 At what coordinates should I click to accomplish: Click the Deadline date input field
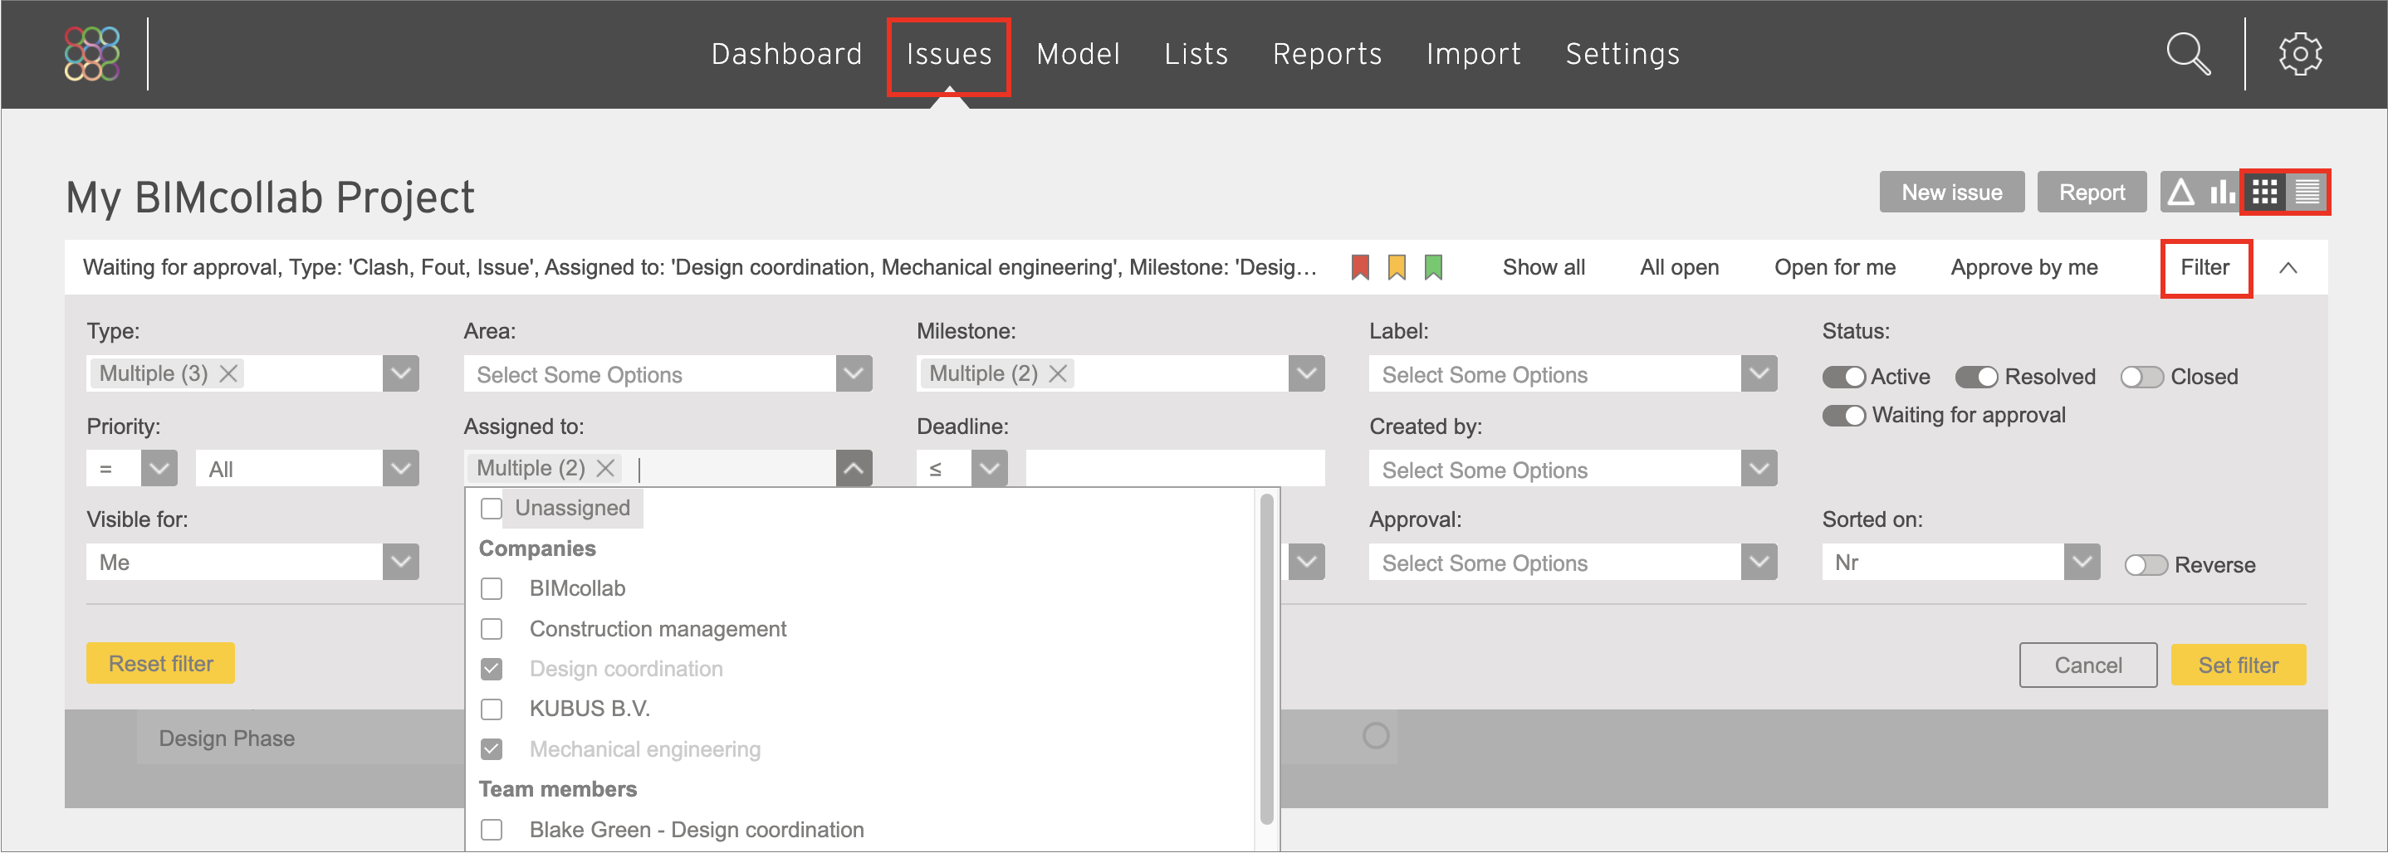click(x=1175, y=469)
